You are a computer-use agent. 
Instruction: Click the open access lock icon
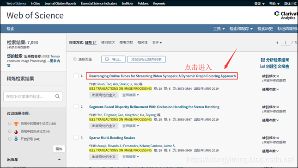pos(16,139)
